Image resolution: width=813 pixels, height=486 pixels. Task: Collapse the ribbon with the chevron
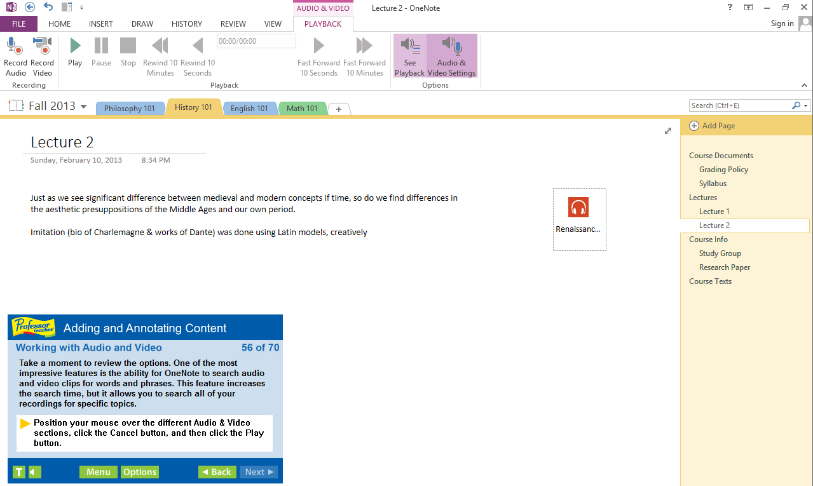click(x=804, y=84)
